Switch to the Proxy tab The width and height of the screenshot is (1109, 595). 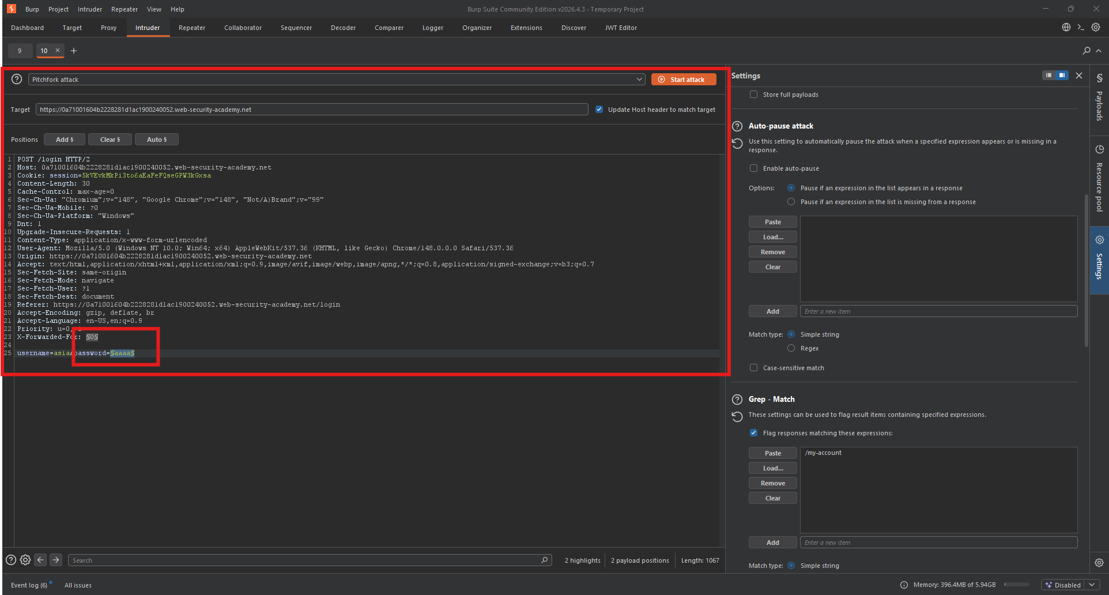[x=108, y=28]
